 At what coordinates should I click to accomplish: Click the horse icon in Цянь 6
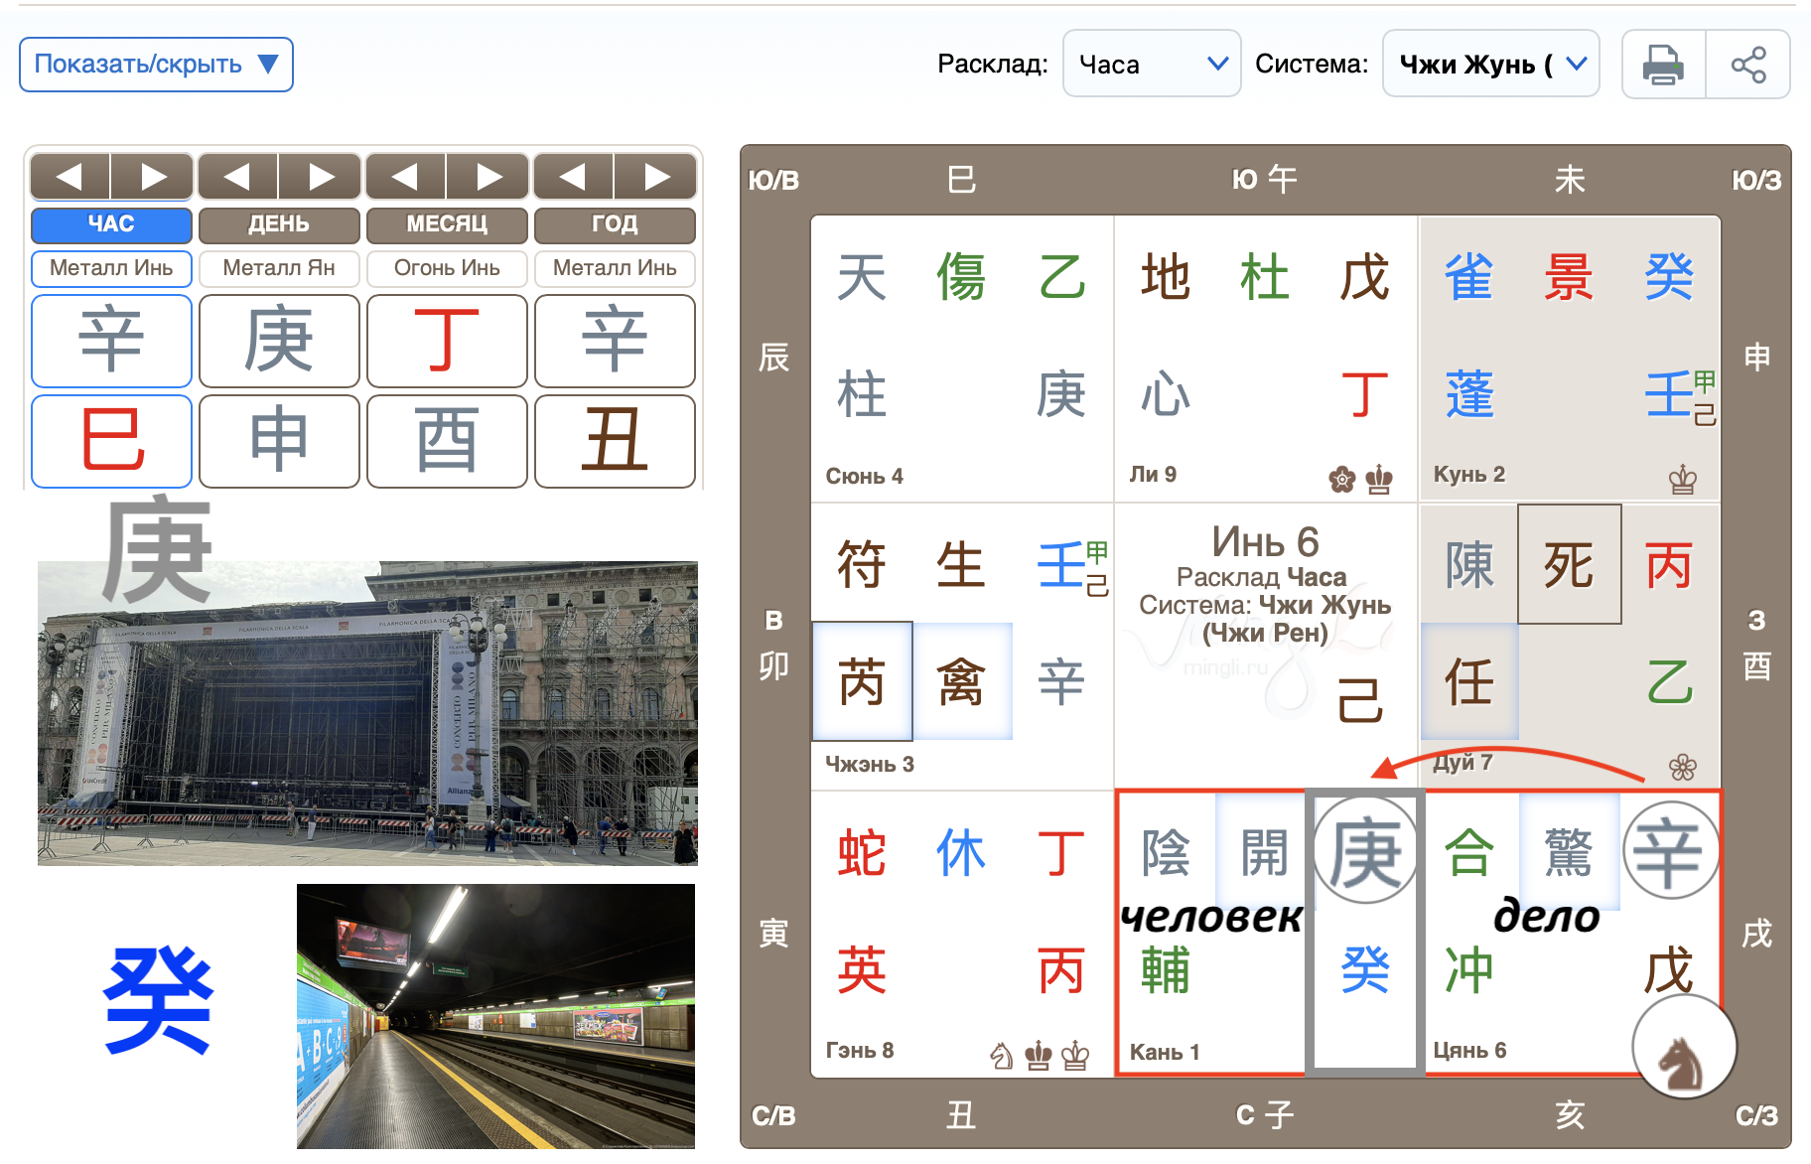pos(1684,1049)
